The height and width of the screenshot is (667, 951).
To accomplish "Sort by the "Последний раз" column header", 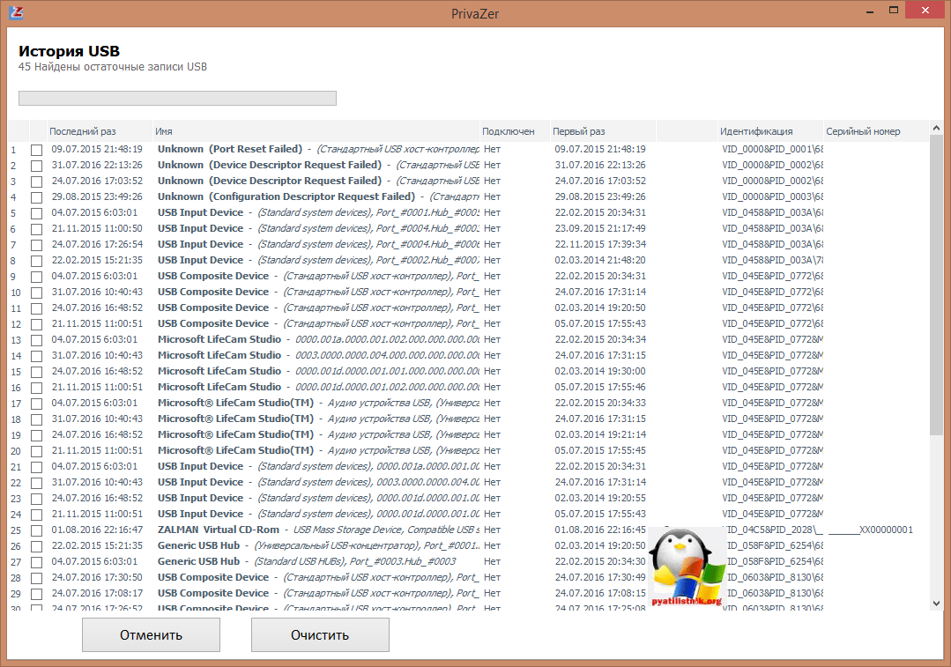I will [82, 131].
